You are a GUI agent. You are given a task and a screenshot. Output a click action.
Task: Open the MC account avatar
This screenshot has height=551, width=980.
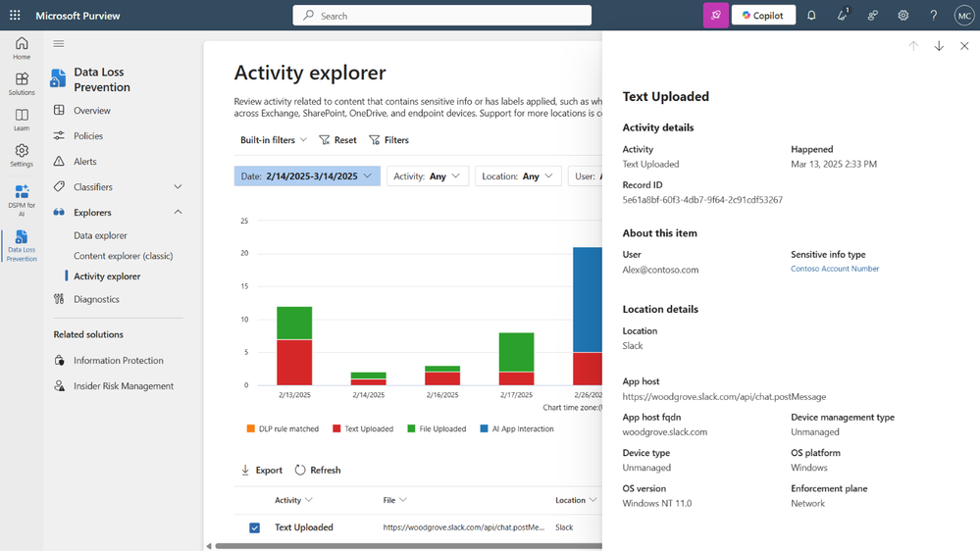click(963, 15)
